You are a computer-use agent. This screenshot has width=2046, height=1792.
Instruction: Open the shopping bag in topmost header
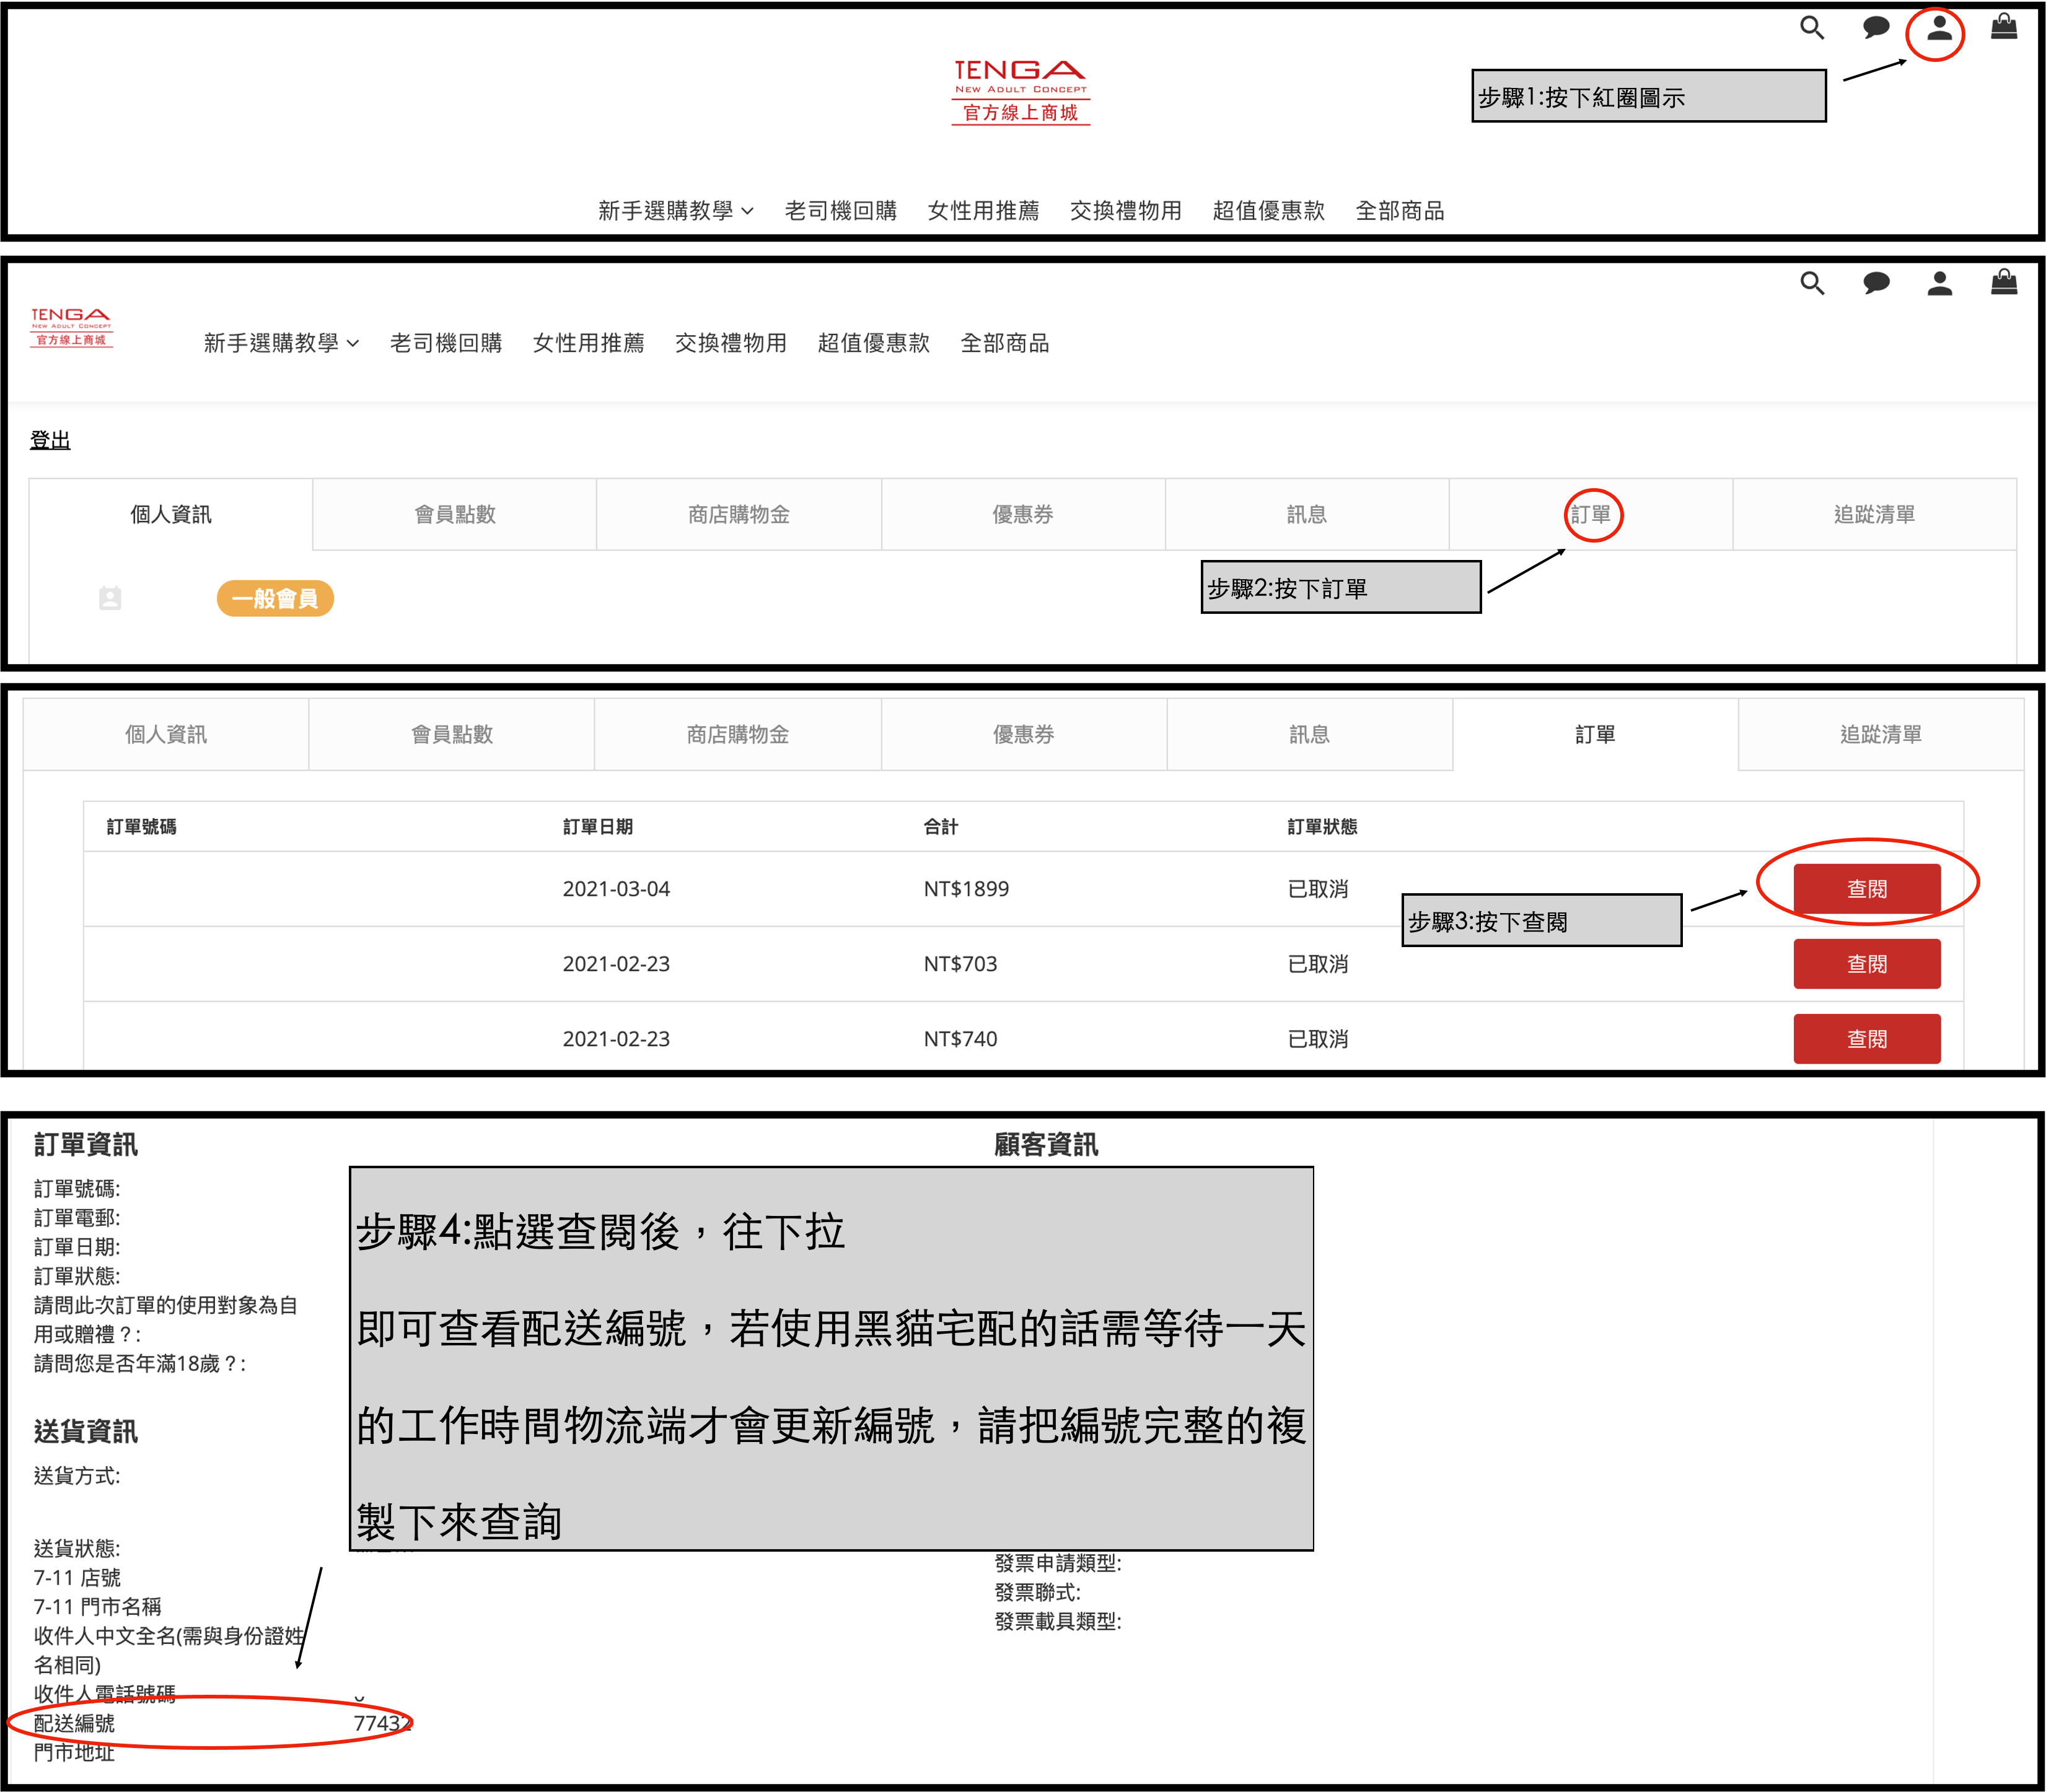tap(2003, 27)
